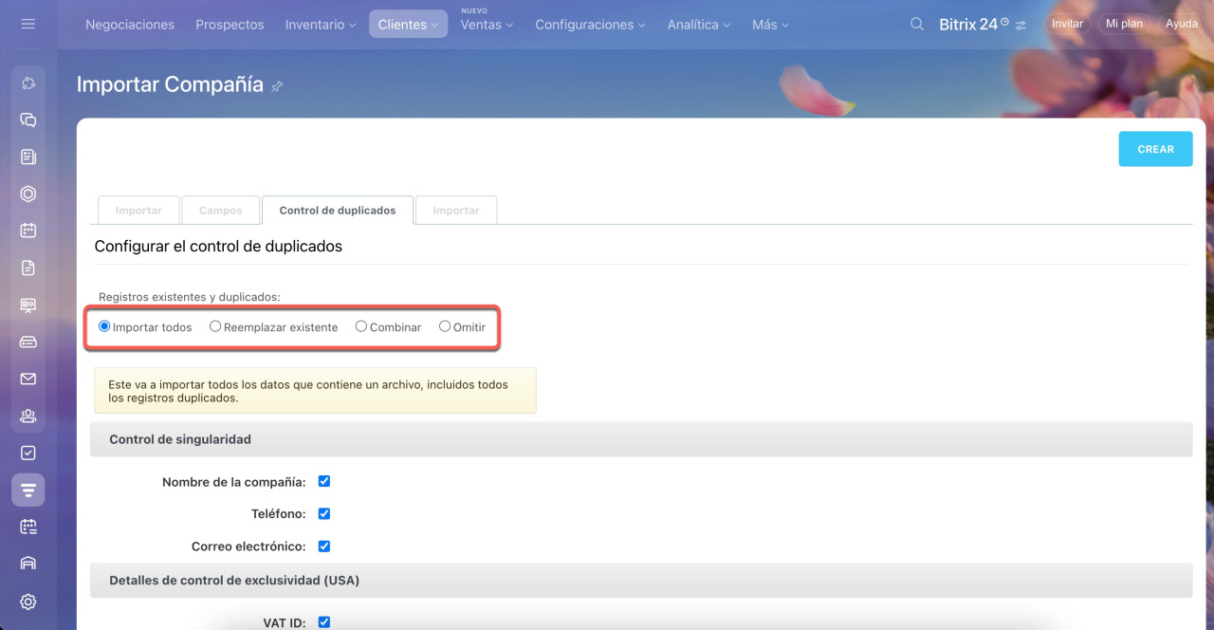Image resolution: width=1214 pixels, height=630 pixels.
Task: Click the CREAR button
Action: coord(1155,149)
